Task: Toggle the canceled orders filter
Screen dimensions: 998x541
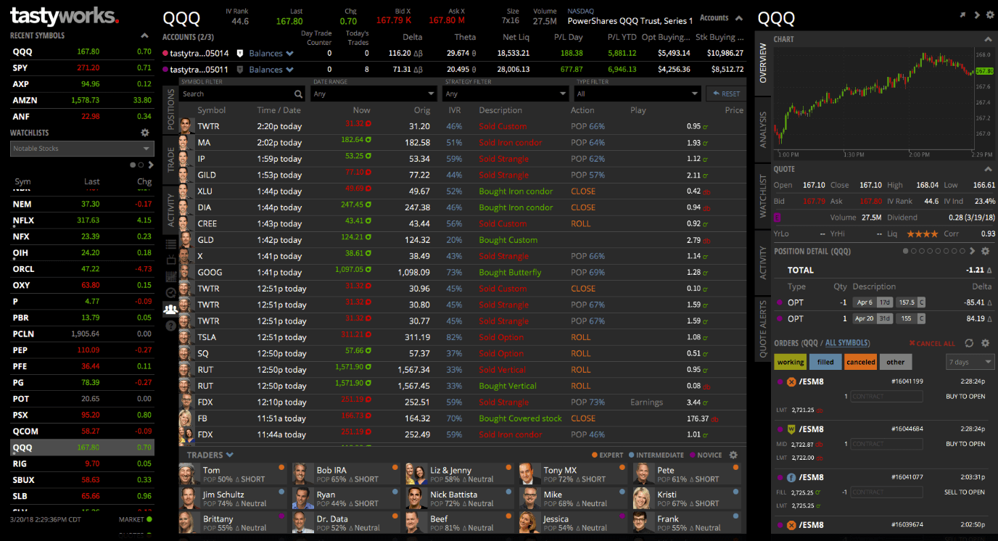Action: click(861, 362)
